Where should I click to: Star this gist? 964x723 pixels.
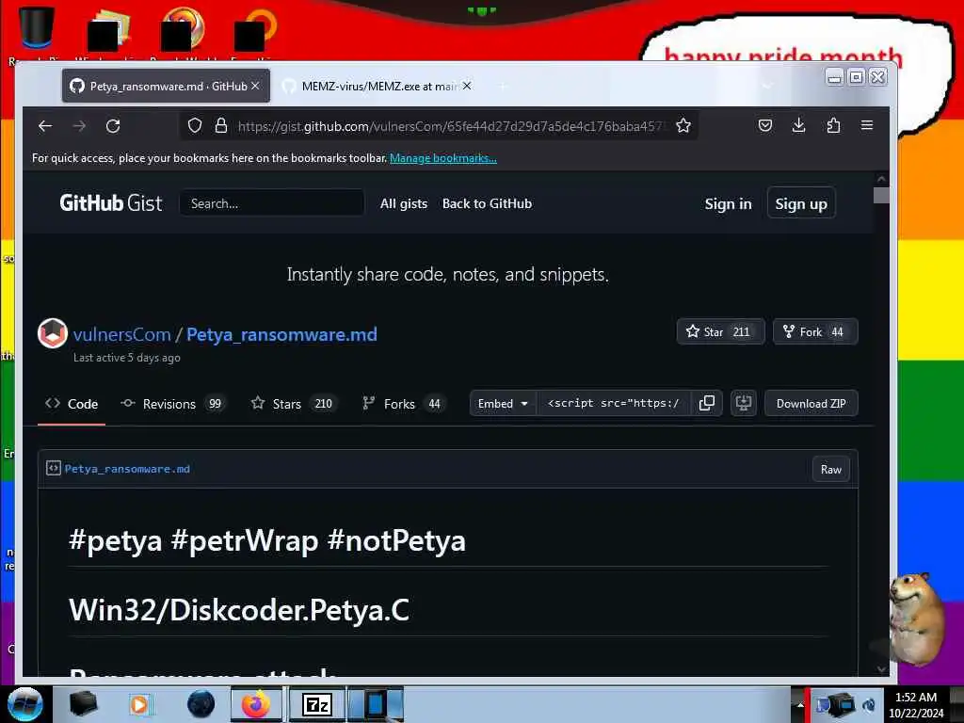[720, 332]
